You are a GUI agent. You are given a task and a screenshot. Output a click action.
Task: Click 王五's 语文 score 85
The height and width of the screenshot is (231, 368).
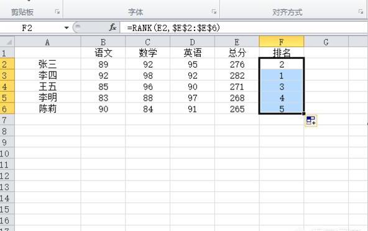[x=103, y=86]
